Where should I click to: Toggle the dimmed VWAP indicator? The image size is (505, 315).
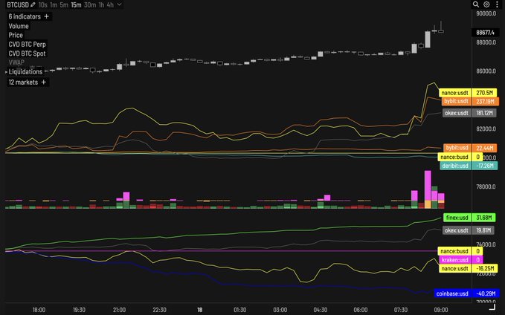(16, 62)
